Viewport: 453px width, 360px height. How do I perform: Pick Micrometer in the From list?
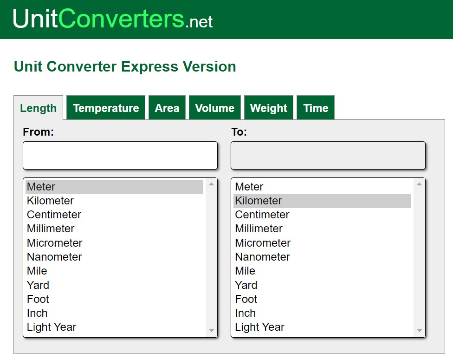point(114,243)
